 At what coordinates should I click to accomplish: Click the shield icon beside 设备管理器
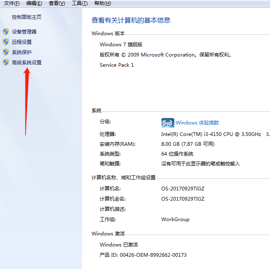(x=6, y=32)
